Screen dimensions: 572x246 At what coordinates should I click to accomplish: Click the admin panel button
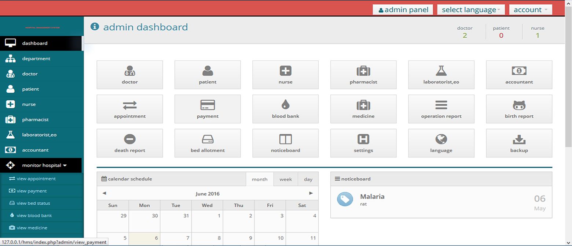click(403, 10)
